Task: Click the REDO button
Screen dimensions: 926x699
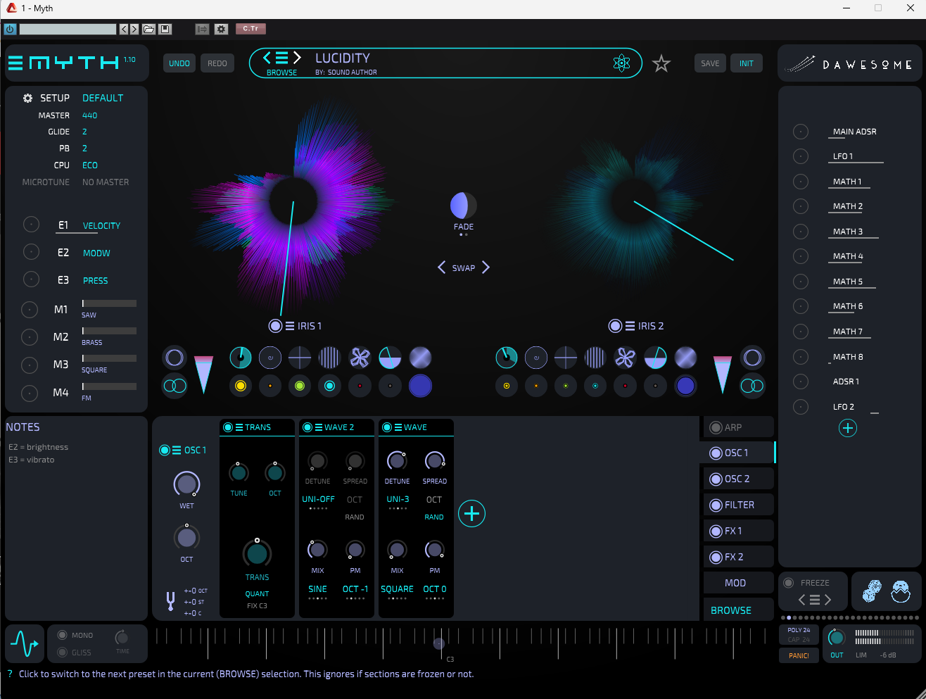Action: pyautogui.click(x=217, y=63)
